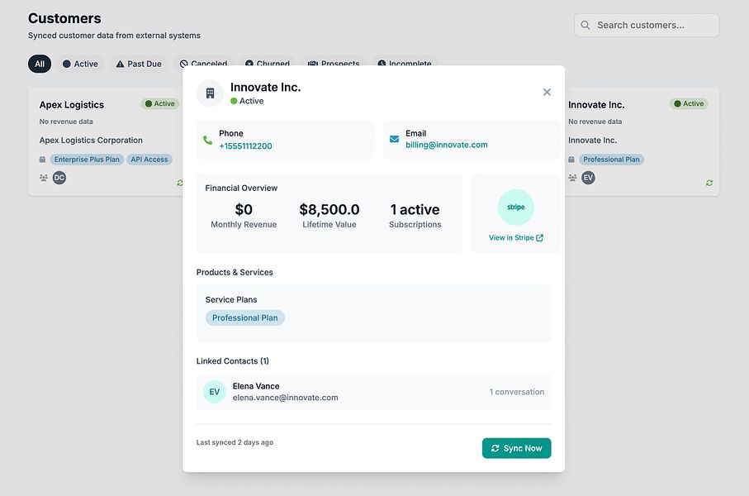
Task: Select the Professional Plan tag in Service Plans
Action: tap(245, 317)
